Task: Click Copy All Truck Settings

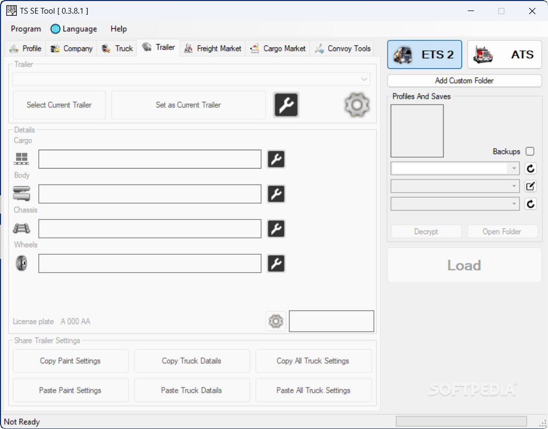Action: click(x=313, y=361)
